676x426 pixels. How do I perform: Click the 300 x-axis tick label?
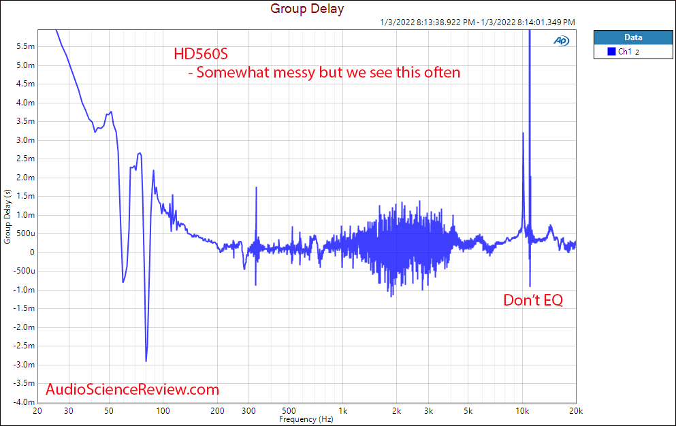coord(248,411)
